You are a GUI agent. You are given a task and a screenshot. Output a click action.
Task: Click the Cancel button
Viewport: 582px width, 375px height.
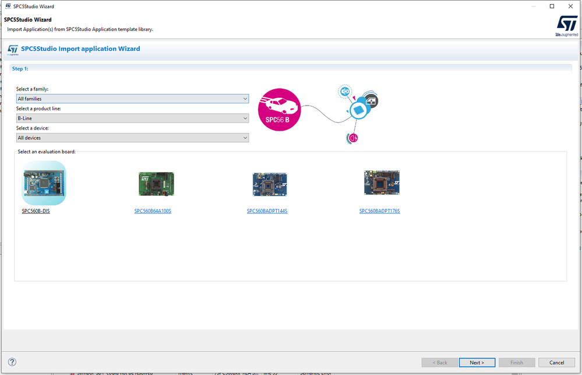click(x=556, y=362)
